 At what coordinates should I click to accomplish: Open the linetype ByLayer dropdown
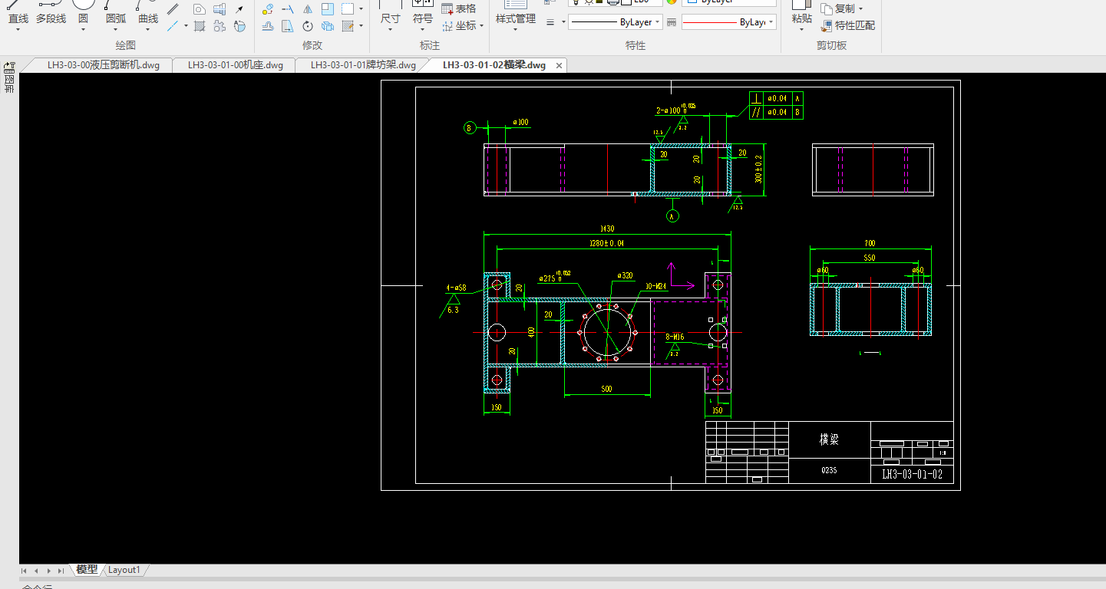[x=616, y=22]
